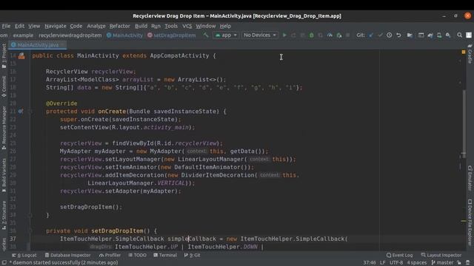This screenshot has width=474, height=266.
Task: Click the override gutter icon beside onCreate
Action: (21, 112)
